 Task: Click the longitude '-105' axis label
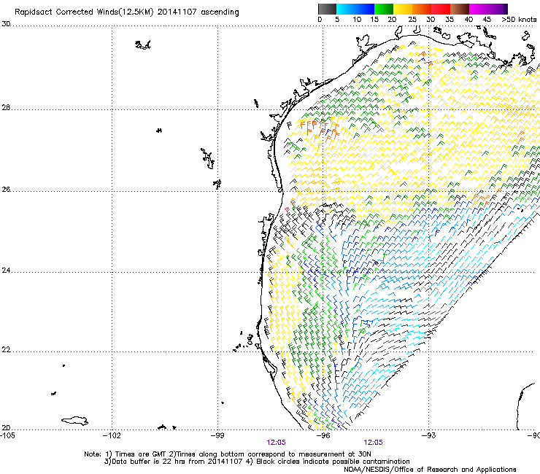(7, 435)
